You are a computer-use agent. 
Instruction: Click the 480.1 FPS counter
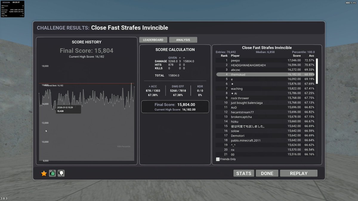351,3
